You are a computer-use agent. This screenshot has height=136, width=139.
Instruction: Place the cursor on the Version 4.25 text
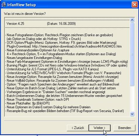15,24
